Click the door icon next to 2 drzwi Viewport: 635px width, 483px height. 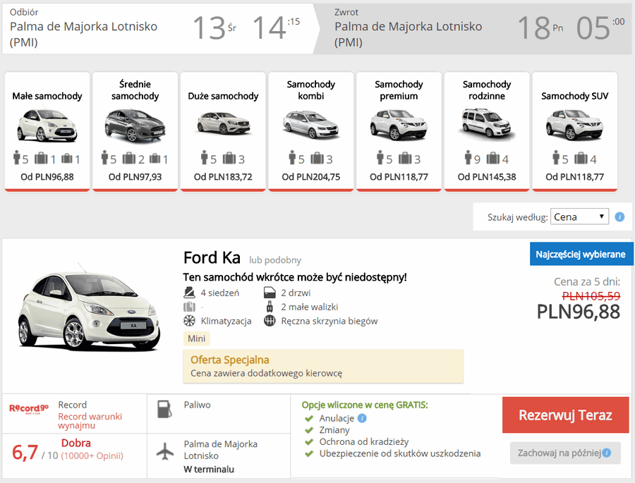[270, 292]
